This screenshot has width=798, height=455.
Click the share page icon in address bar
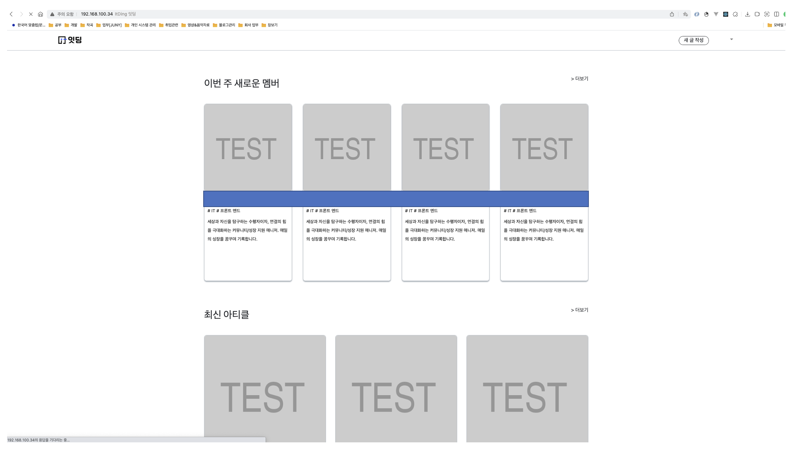pos(672,14)
